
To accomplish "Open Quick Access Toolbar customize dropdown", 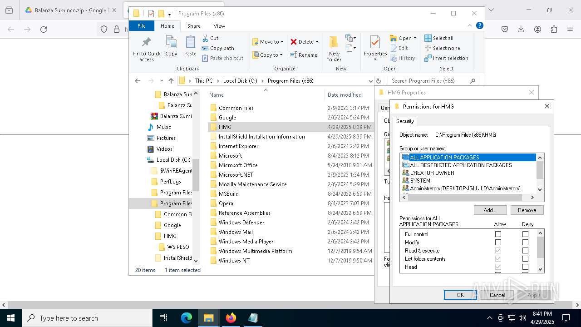I will point(169,14).
